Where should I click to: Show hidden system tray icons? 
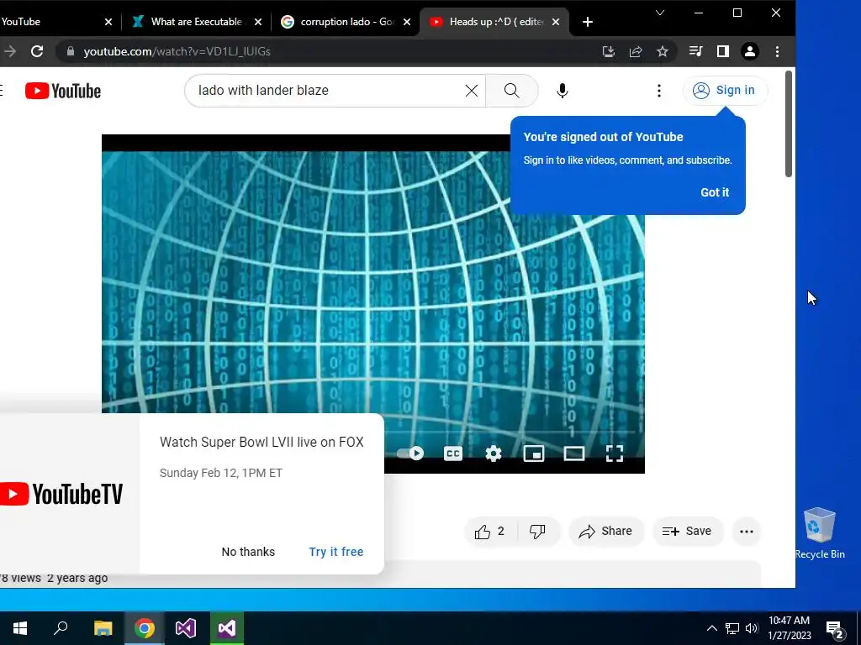coord(711,628)
